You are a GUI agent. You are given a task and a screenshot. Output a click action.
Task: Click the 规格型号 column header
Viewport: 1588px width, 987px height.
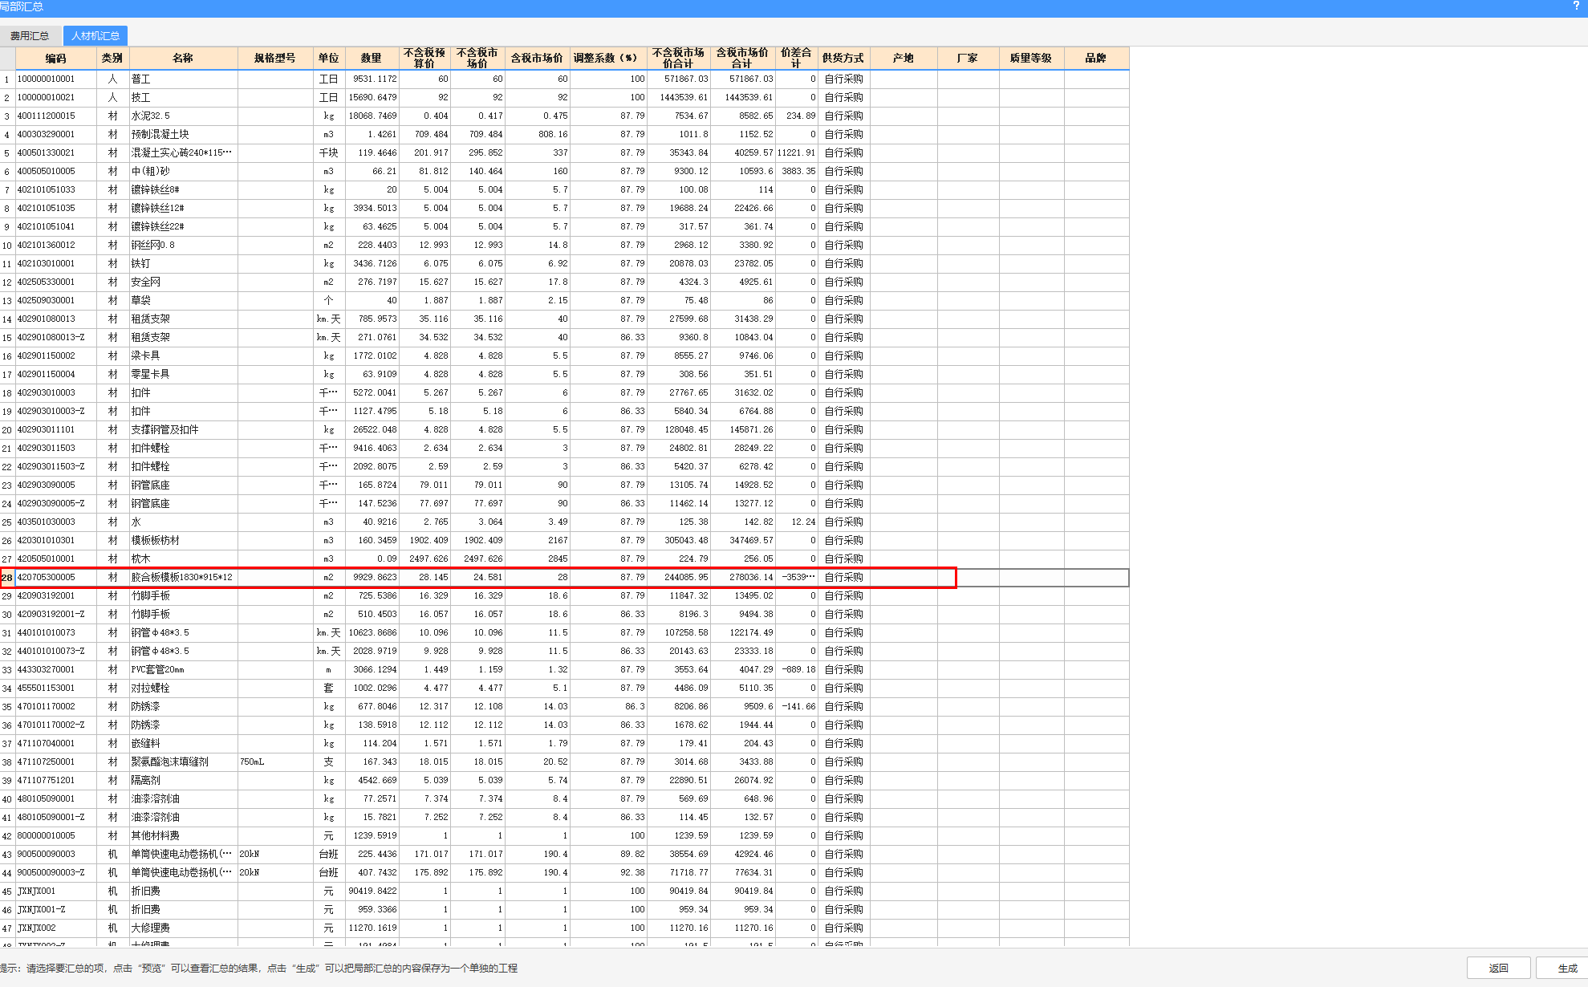click(x=275, y=59)
